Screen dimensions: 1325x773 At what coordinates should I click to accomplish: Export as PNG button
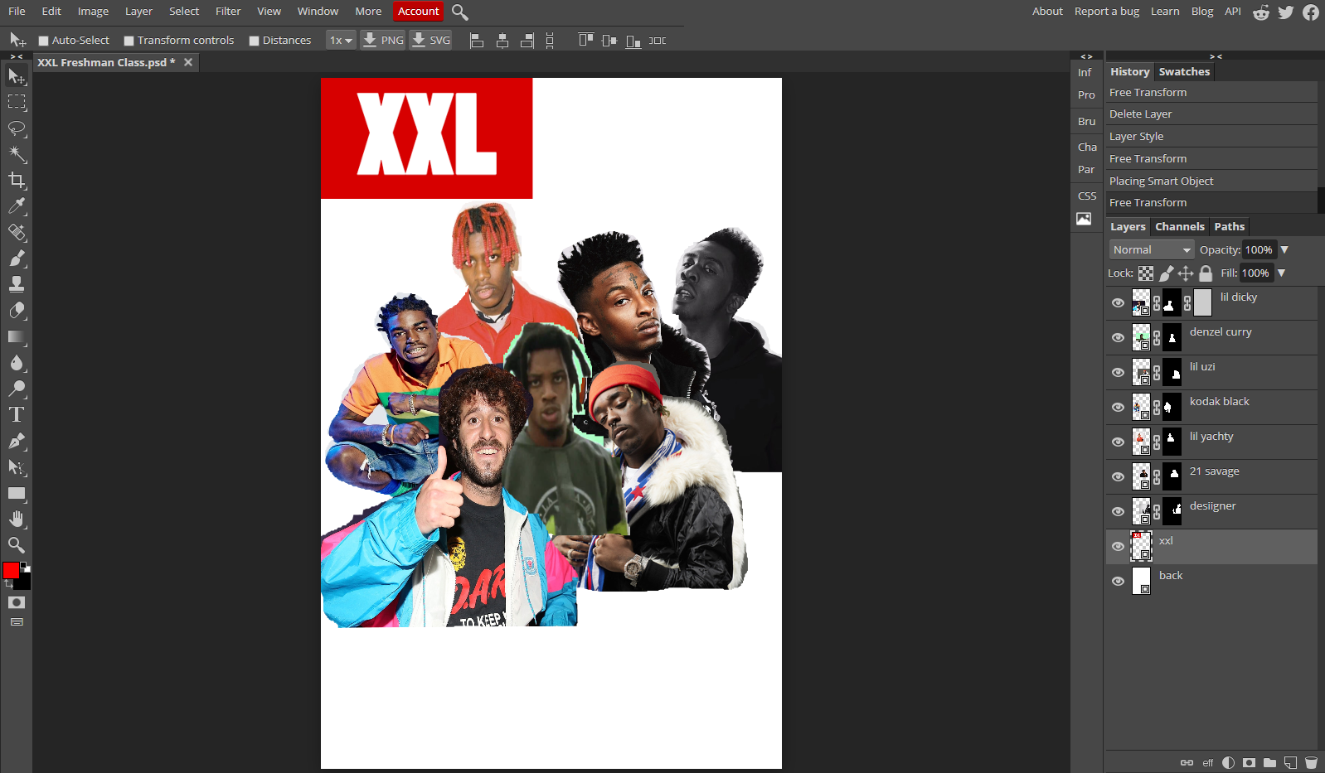383,40
